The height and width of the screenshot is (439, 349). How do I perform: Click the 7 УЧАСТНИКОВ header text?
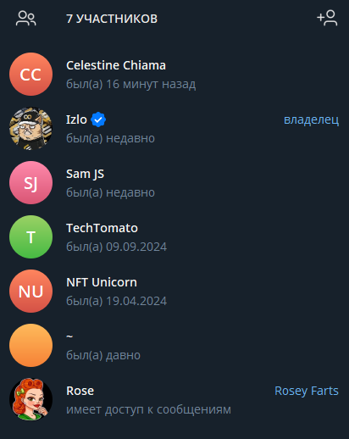pyautogui.click(x=112, y=19)
